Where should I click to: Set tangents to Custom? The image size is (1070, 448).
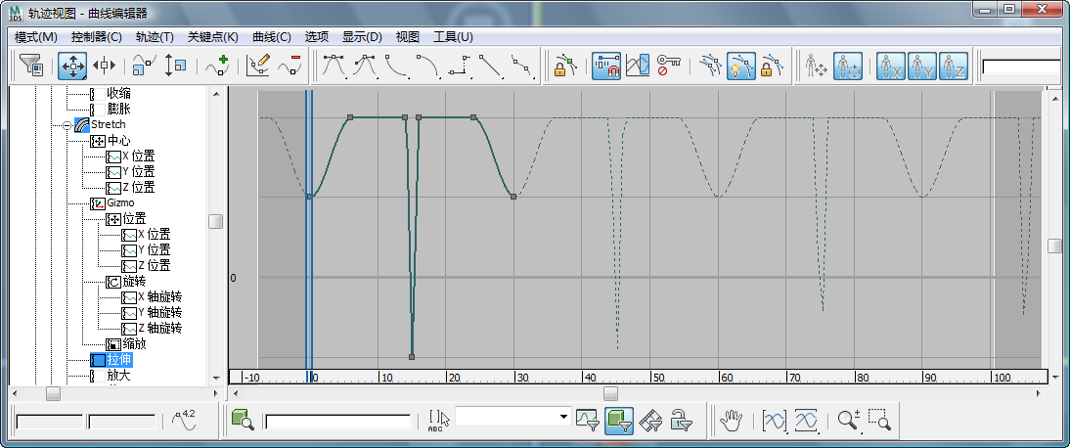pyautogui.click(x=366, y=67)
